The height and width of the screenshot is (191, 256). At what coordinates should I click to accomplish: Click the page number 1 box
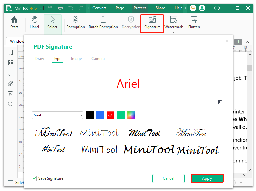[238, 42]
